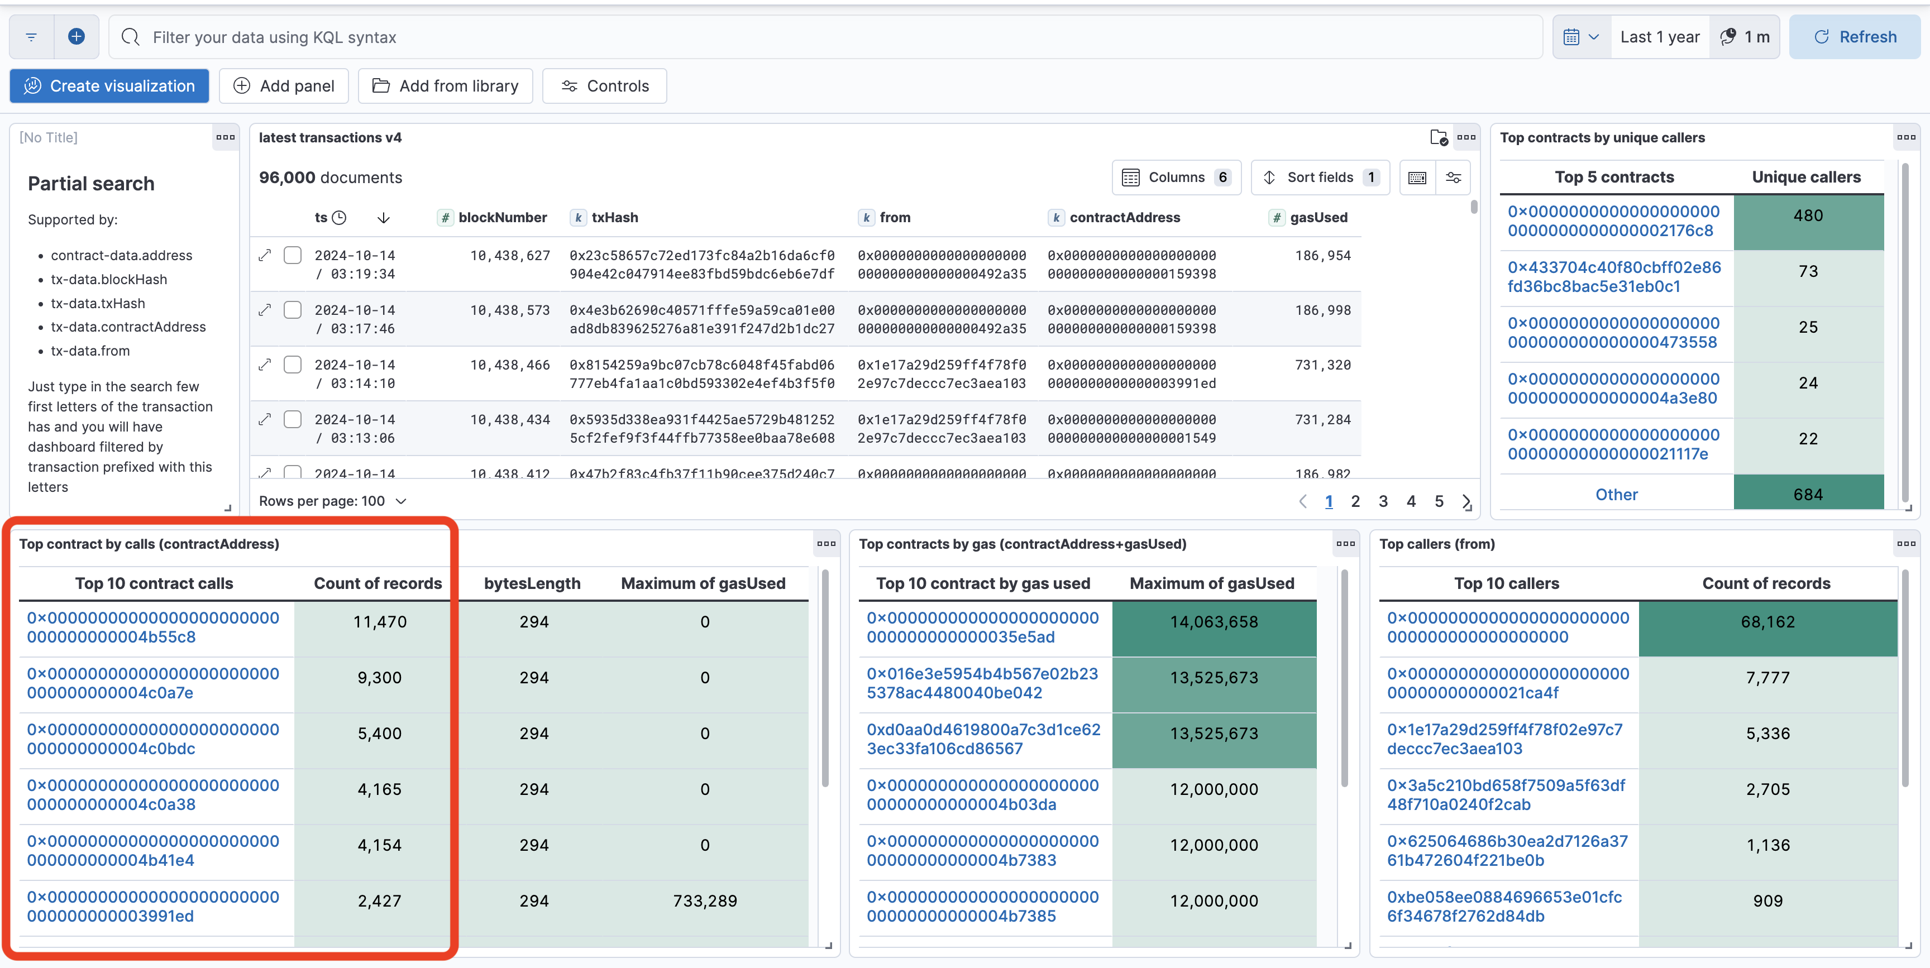Image resolution: width=1930 pixels, height=968 pixels.
Task: Click contract address ending 4b55c8
Action: (x=153, y=628)
